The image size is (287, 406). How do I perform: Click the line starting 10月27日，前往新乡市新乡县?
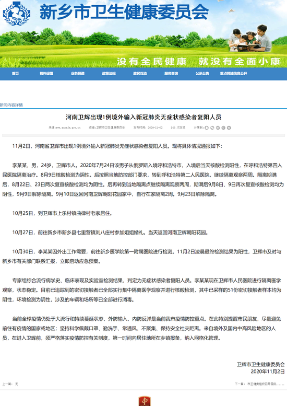click(x=111, y=233)
